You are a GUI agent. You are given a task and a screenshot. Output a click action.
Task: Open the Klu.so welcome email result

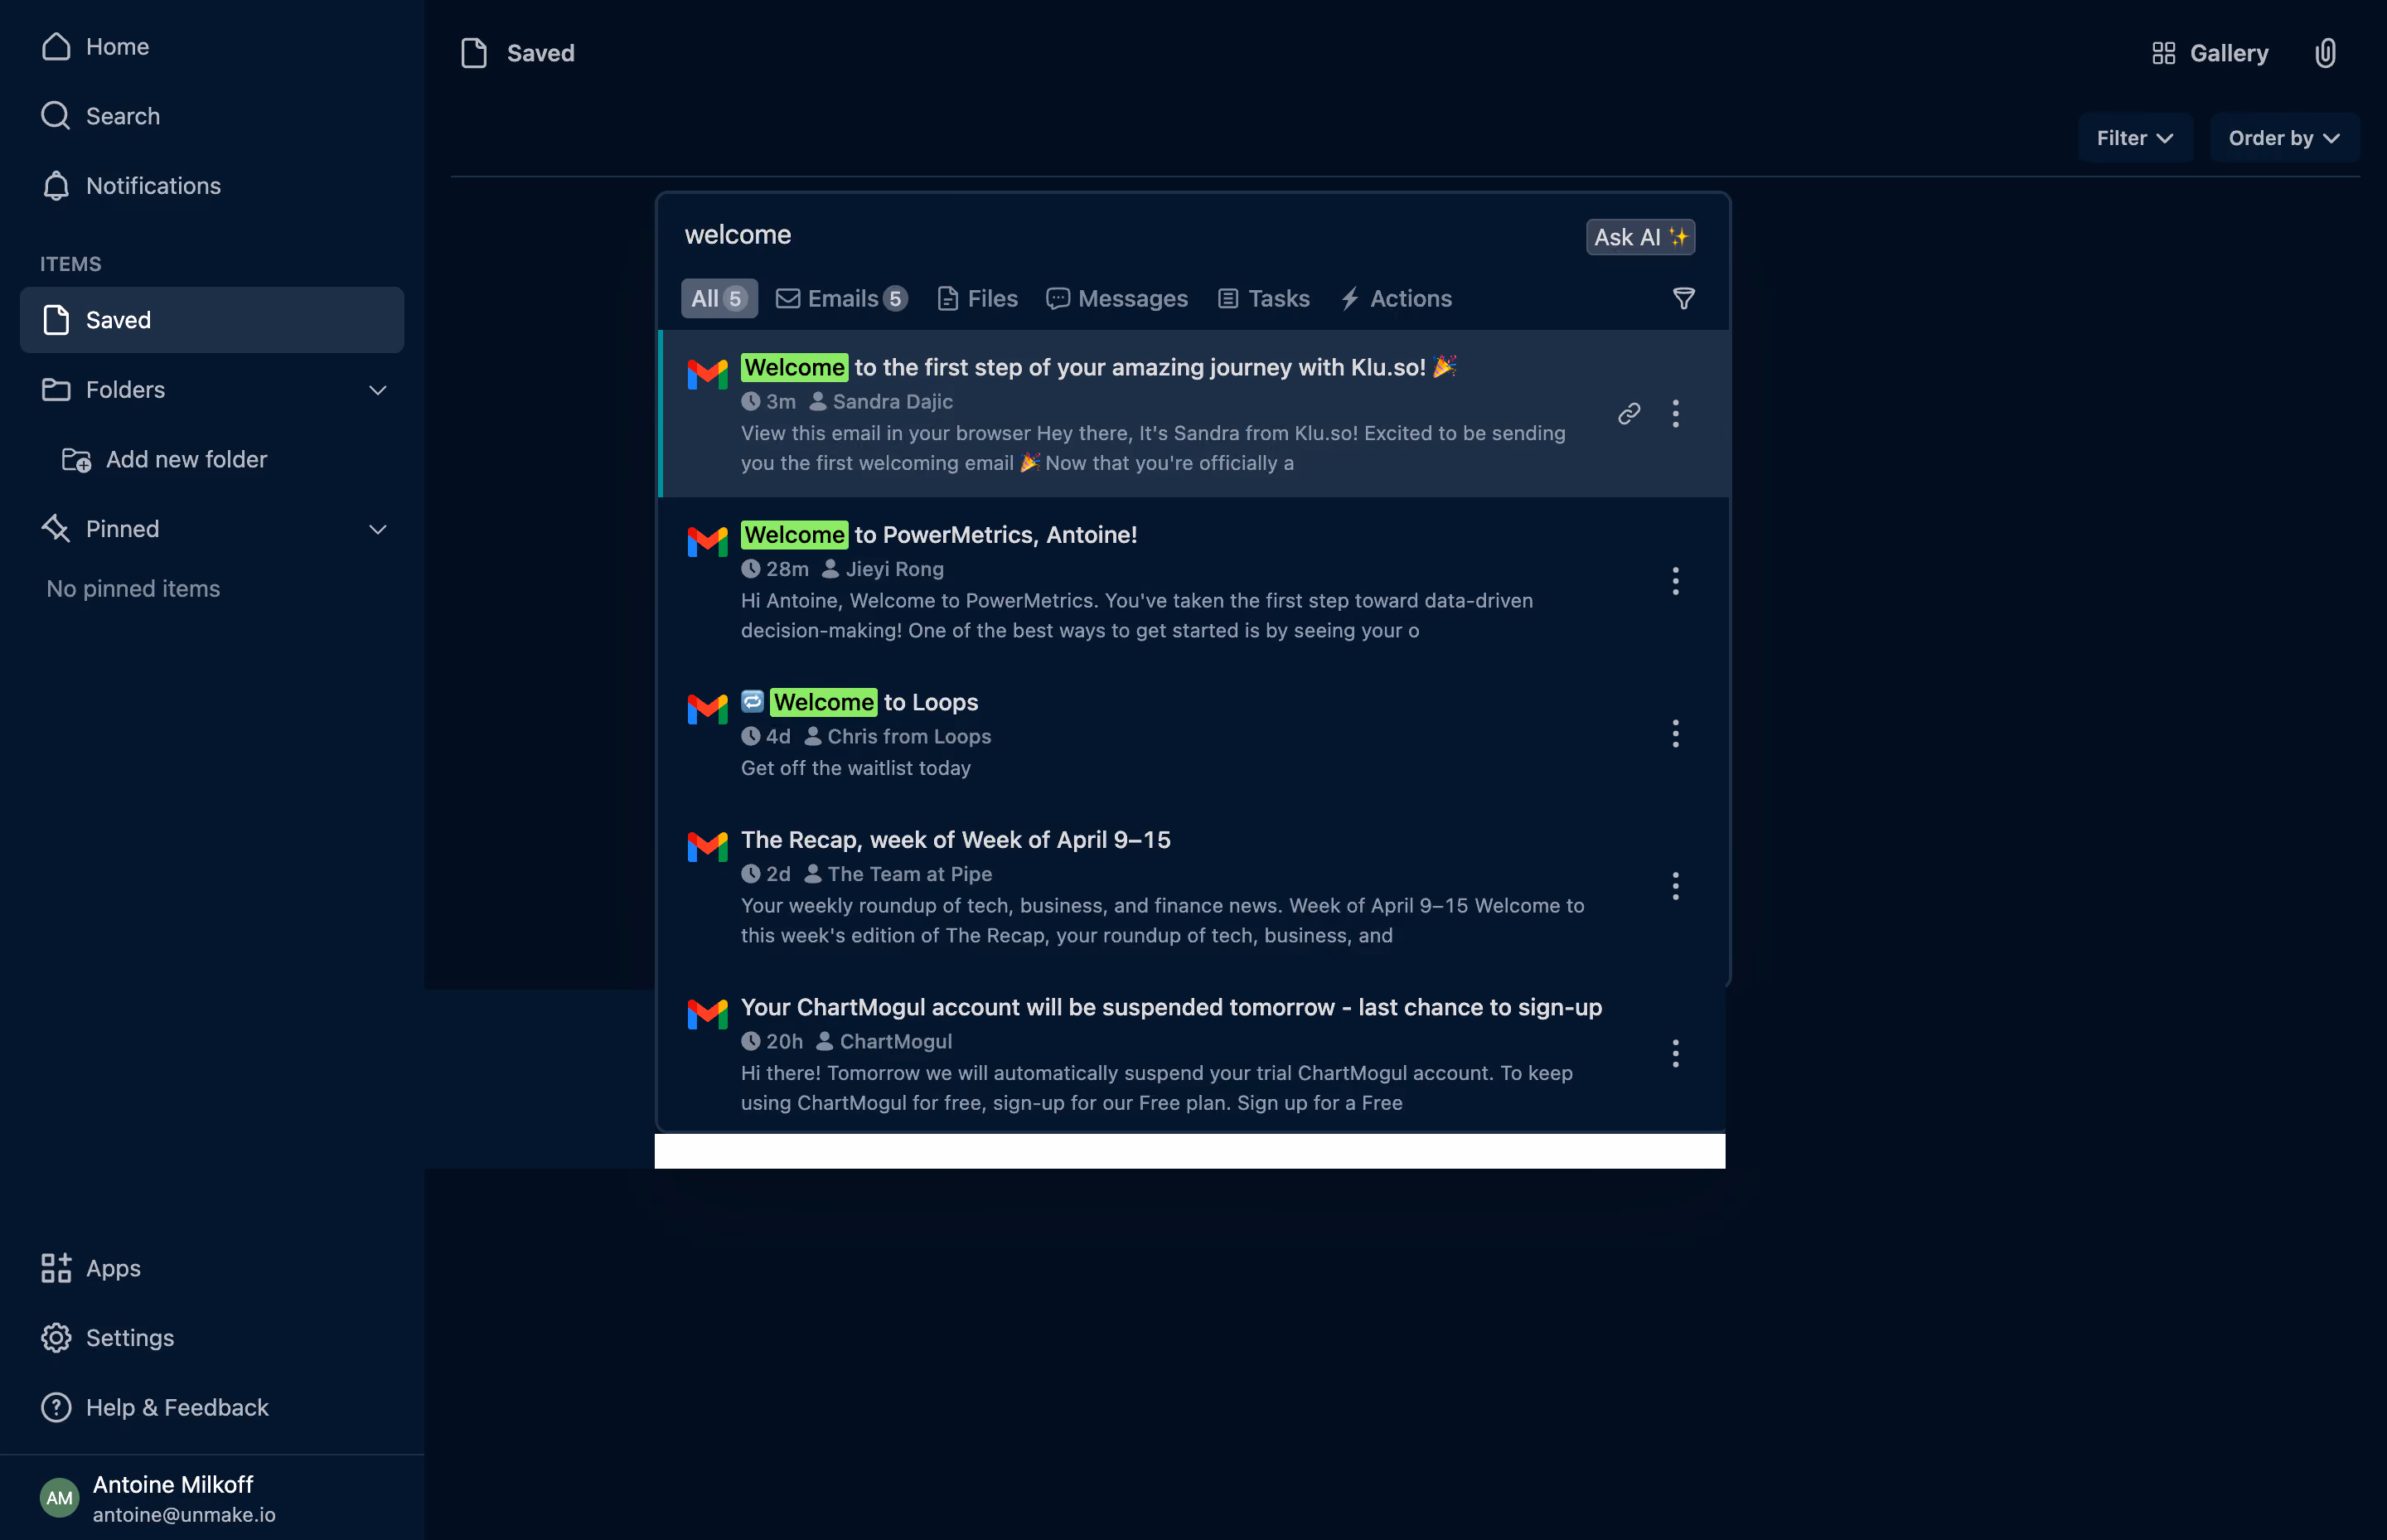point(1194,414)
